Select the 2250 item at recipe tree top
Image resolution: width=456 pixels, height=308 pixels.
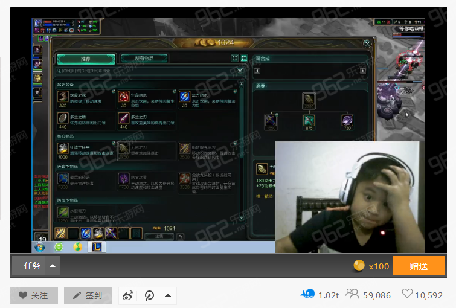pos(309,101)
